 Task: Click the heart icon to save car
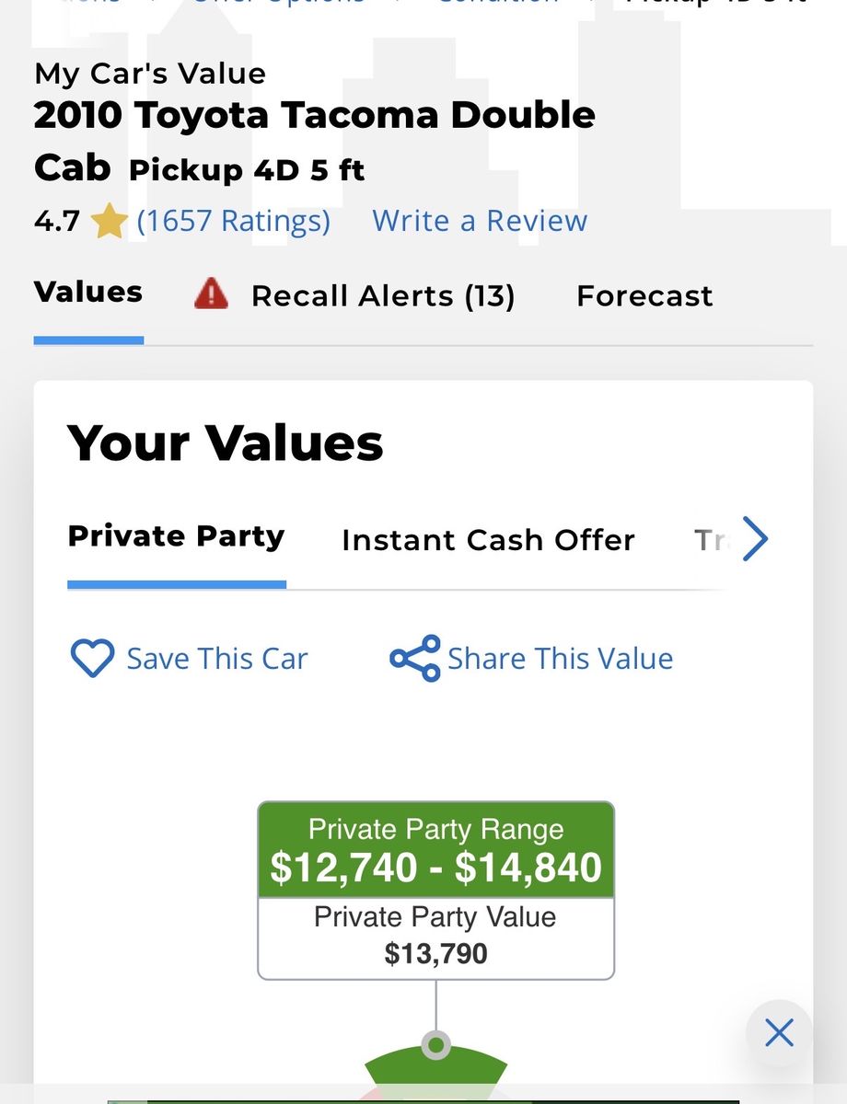[92, 659]
